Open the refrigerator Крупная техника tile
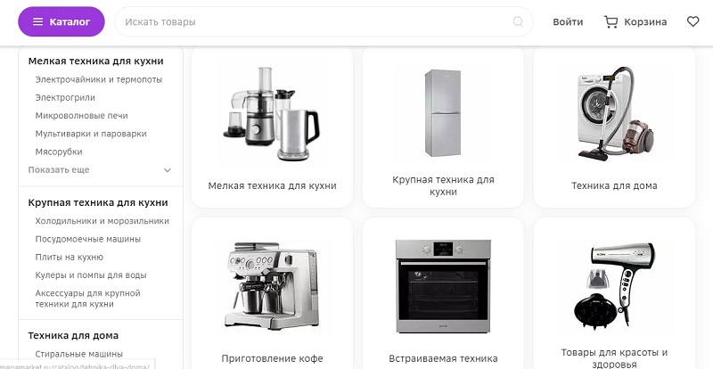 click(443, 127)
